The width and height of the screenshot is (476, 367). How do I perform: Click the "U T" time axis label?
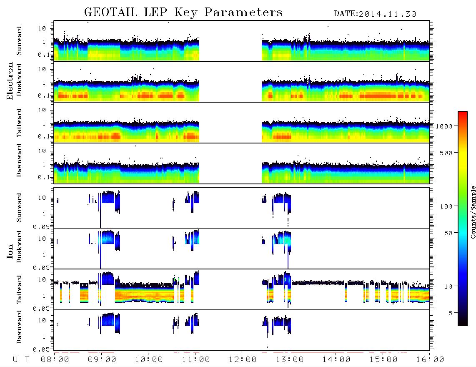pyautogui.click(x=21, y=359)
